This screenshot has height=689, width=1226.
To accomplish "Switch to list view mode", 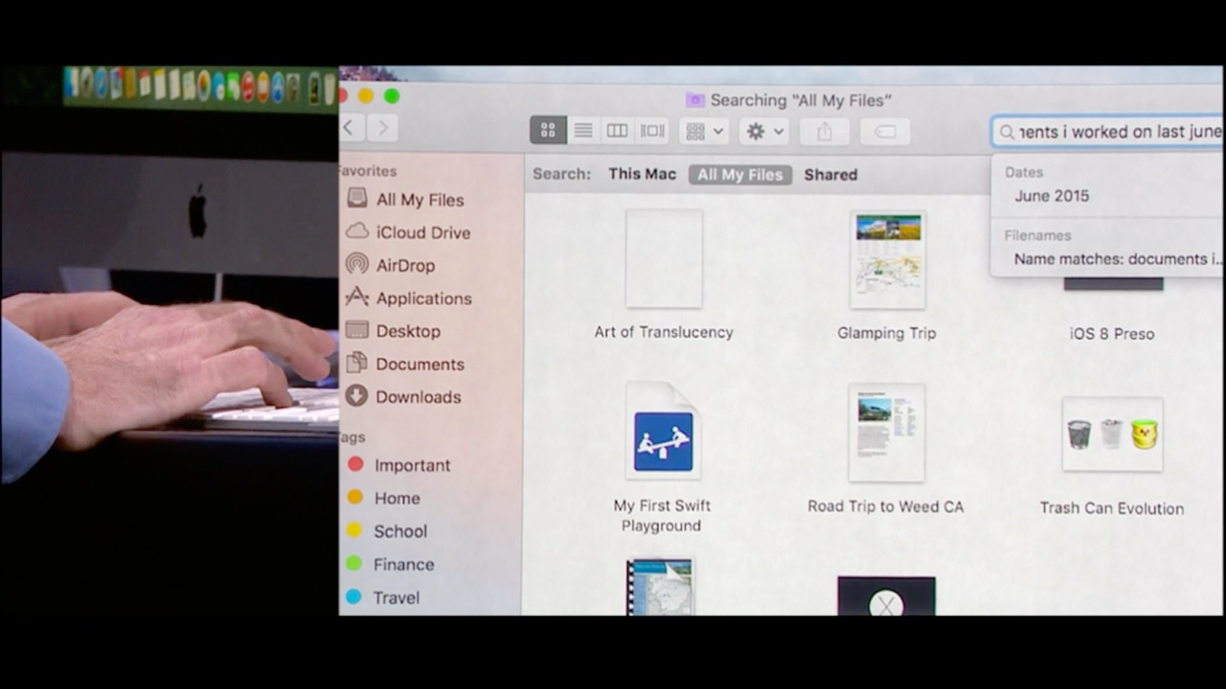I will pyautogui.click(x=583, y=130).
